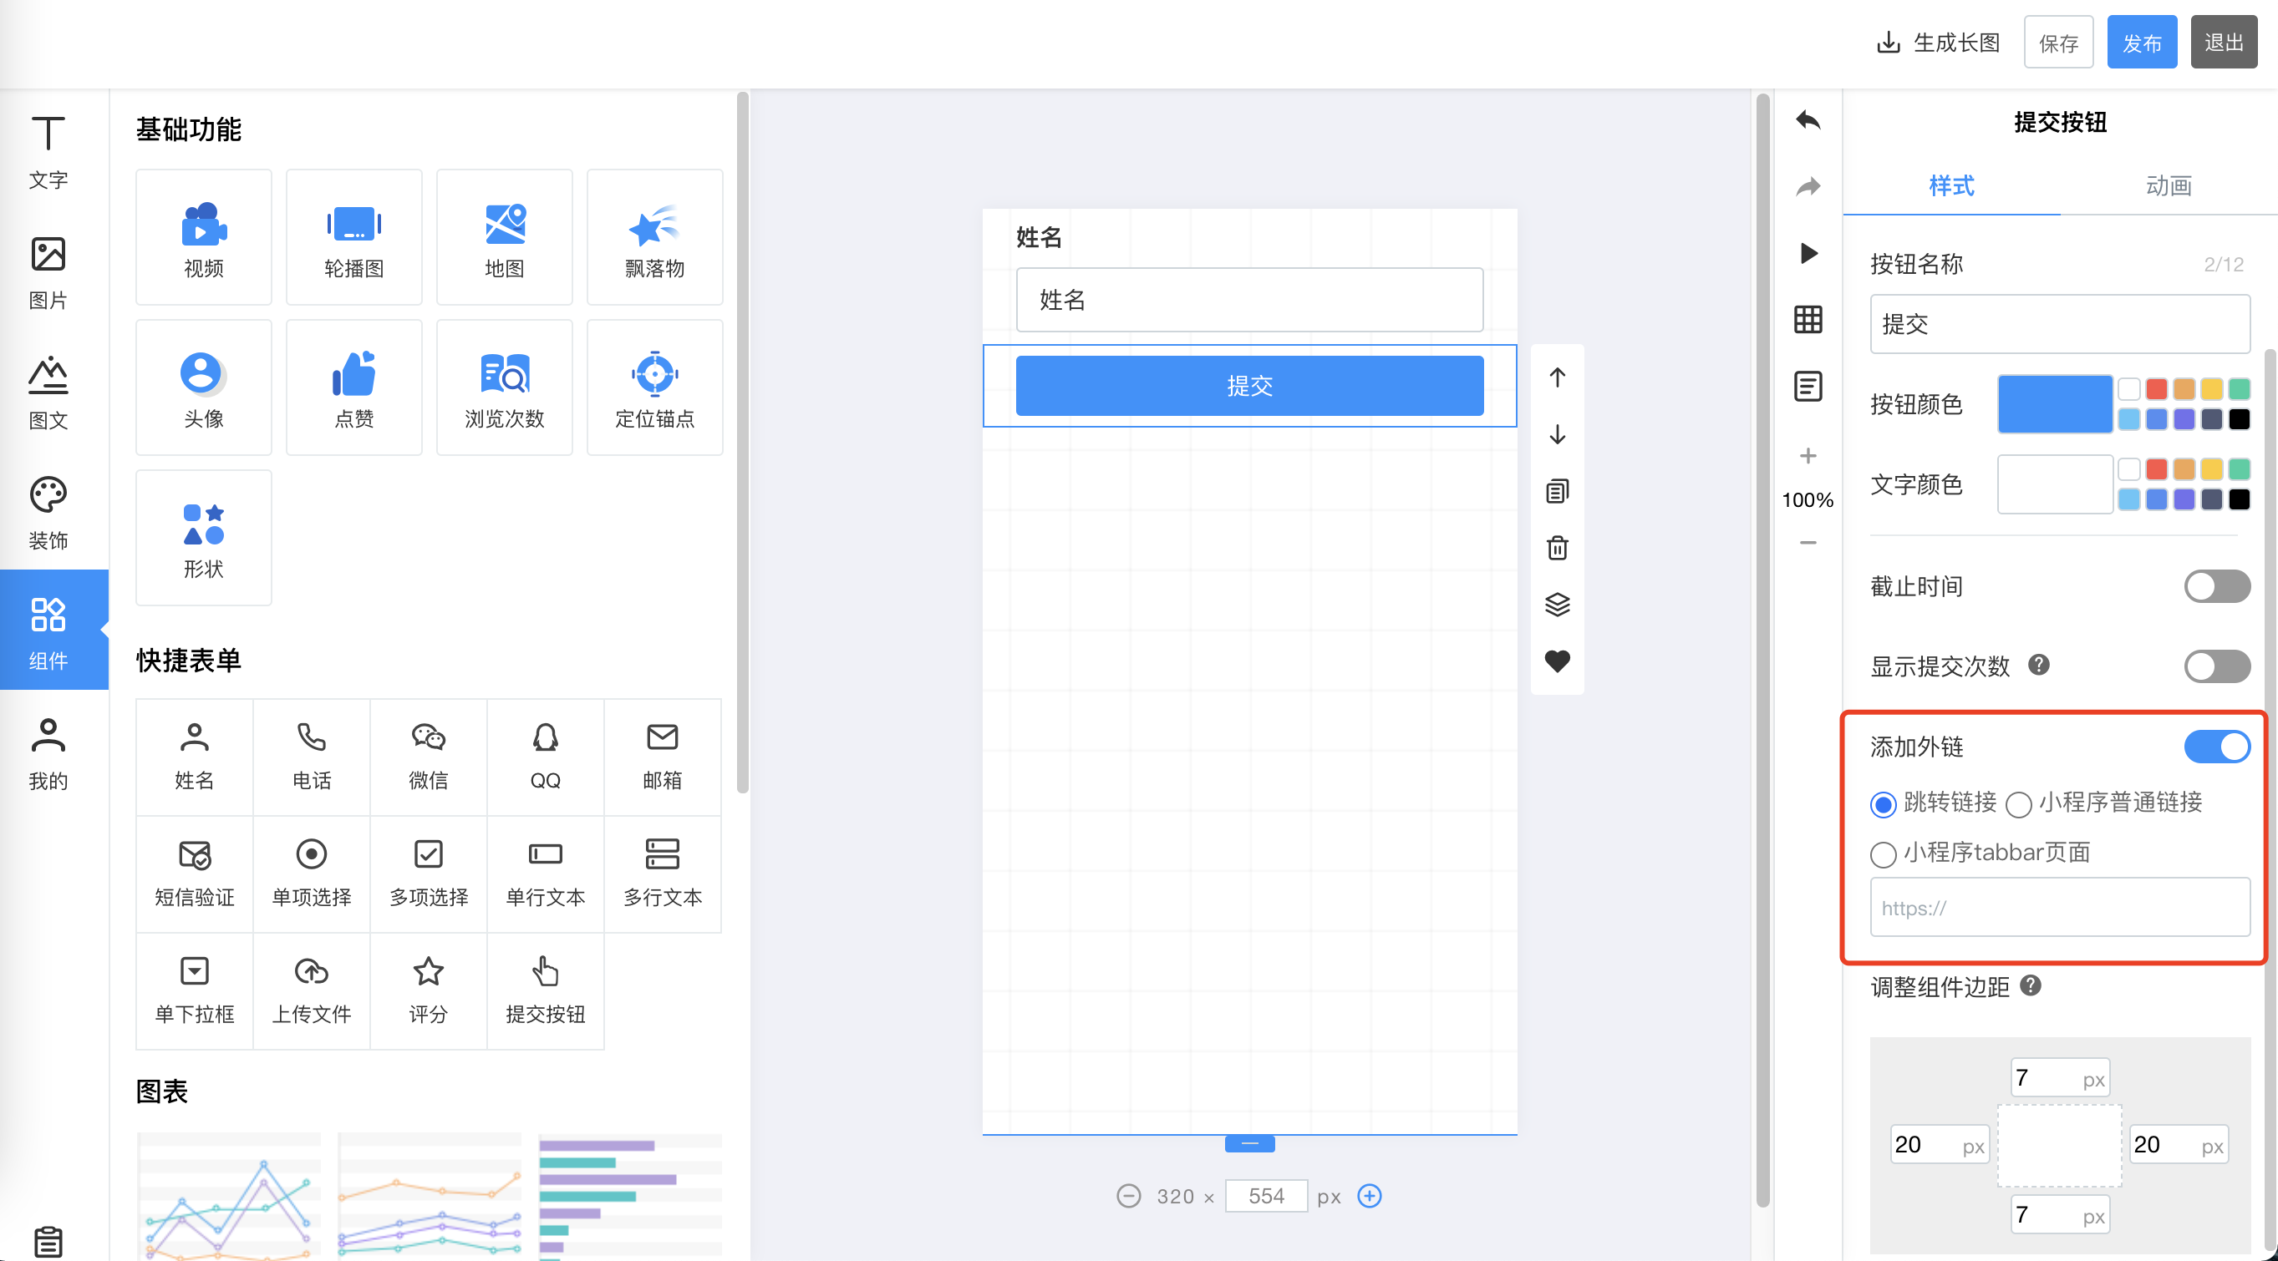Insert the 地图 map component
The height and width of the screenshot is (1261, 2278).
504,237
